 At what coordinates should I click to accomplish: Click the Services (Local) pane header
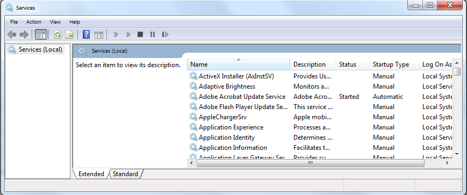[267, 51]
